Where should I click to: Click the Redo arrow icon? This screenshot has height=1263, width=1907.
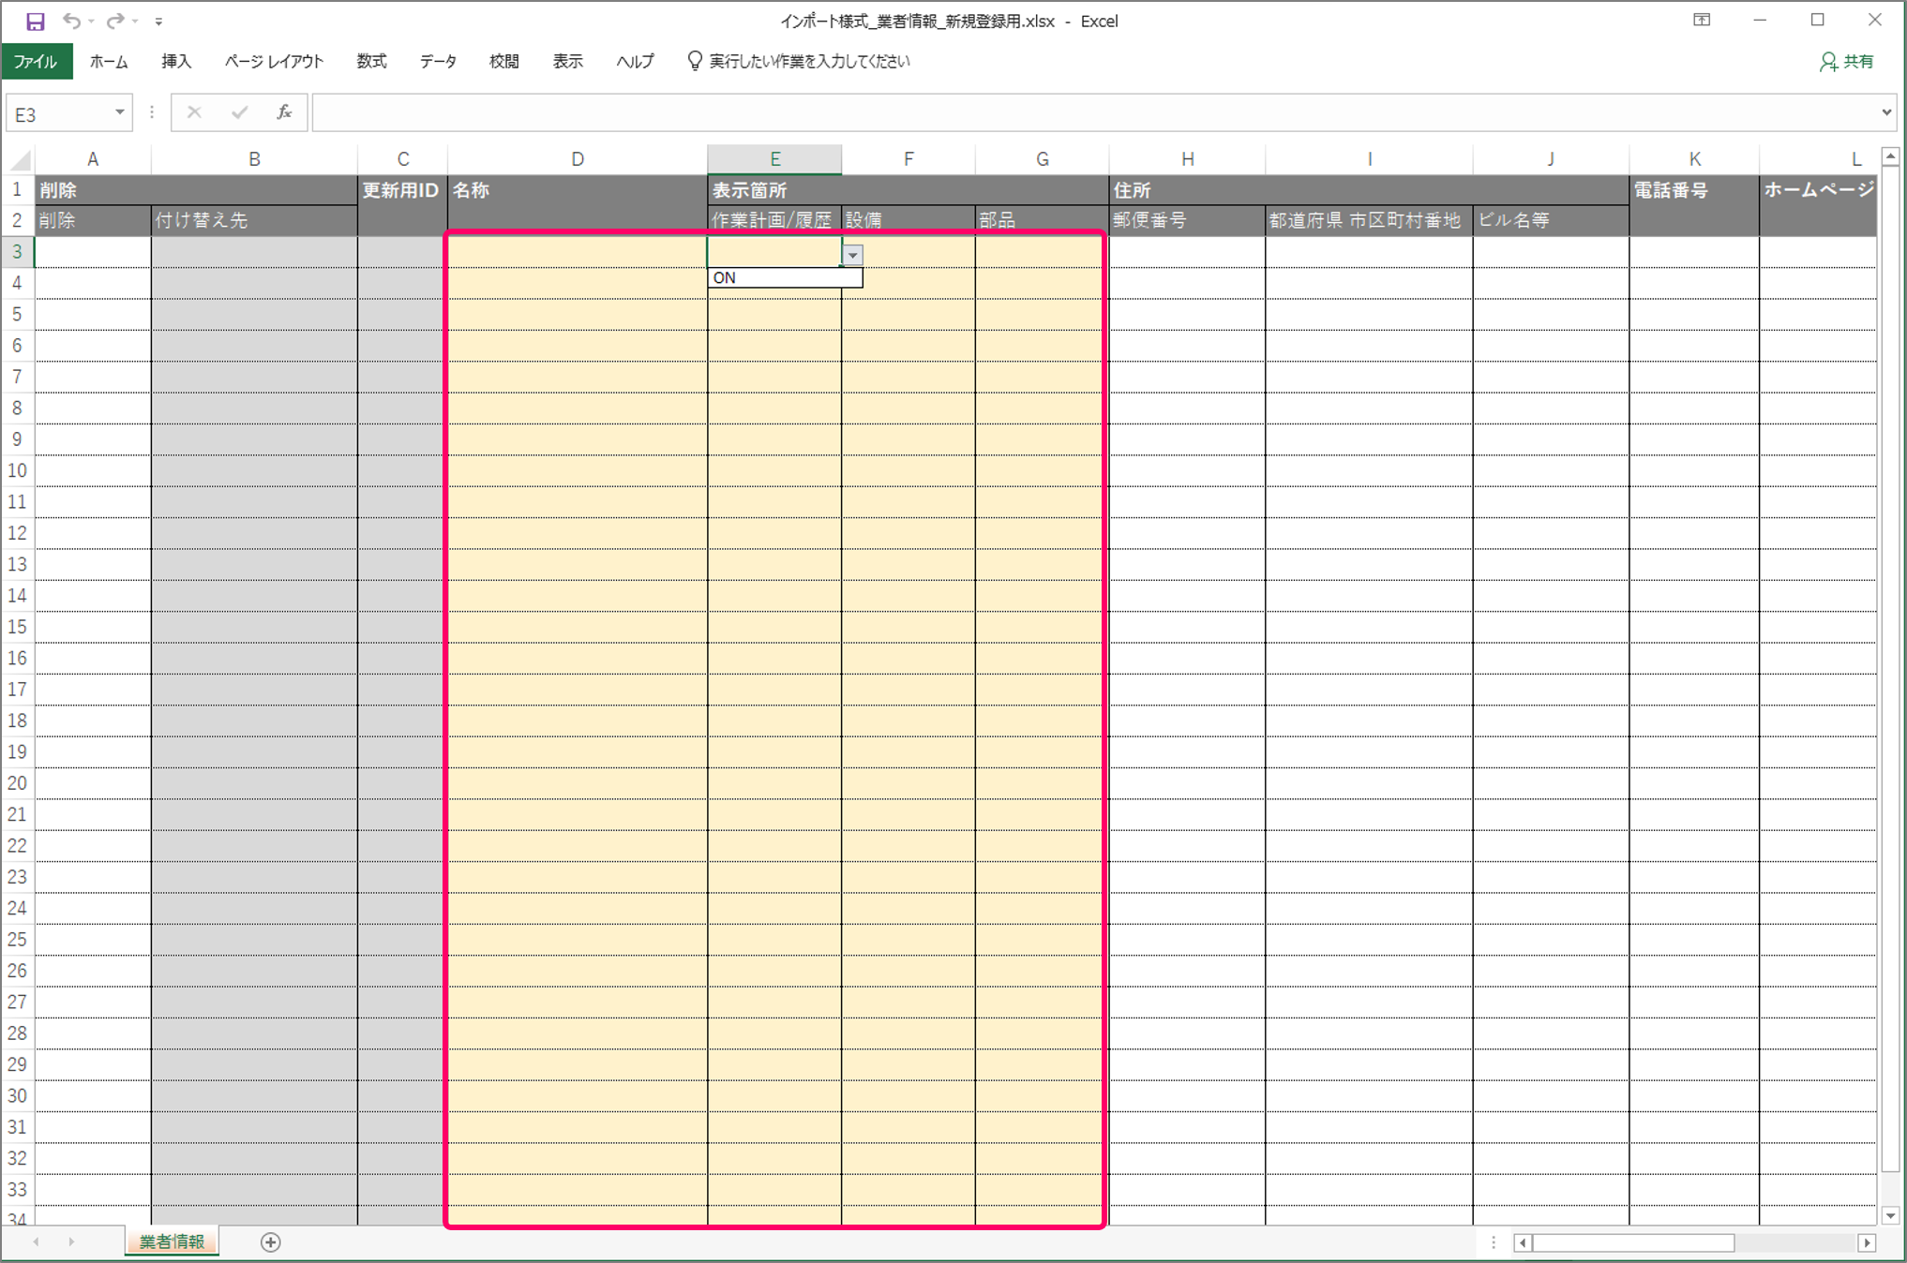(114, 21)
